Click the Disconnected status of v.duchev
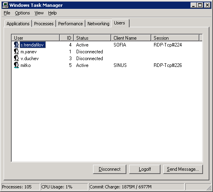213x192 pixels. (x=89, y=59)
